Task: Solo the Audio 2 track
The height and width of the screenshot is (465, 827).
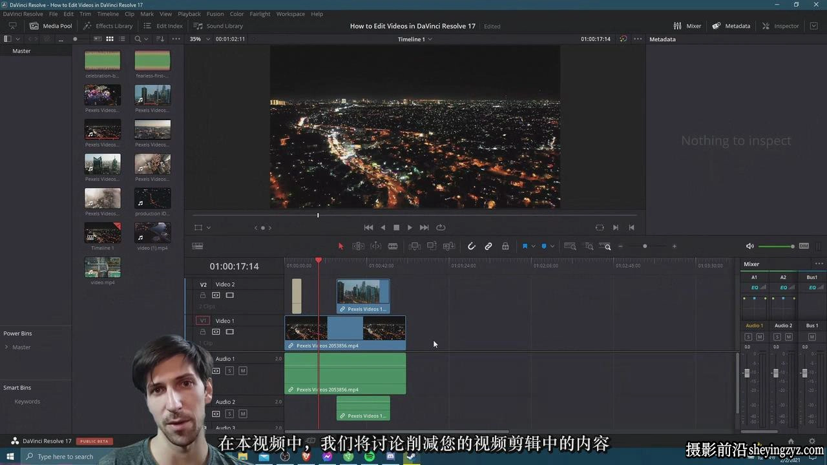Action: (x=229, y=413)
